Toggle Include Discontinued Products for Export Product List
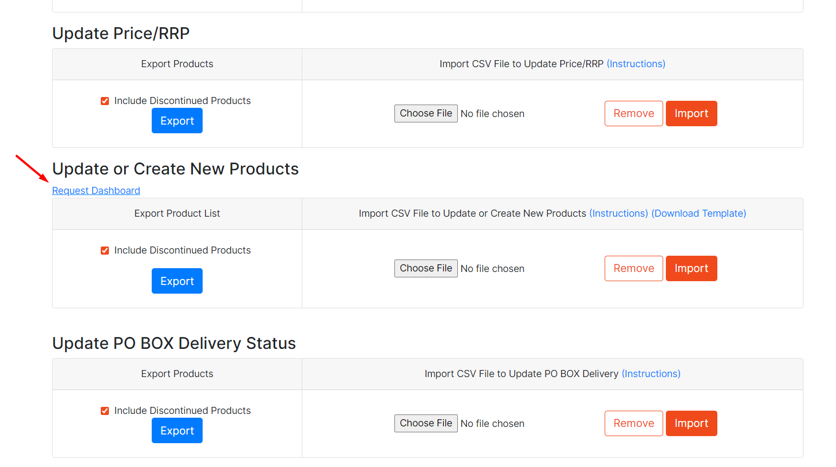This screenshot has height=467, width=836. [x=105, y=251]
